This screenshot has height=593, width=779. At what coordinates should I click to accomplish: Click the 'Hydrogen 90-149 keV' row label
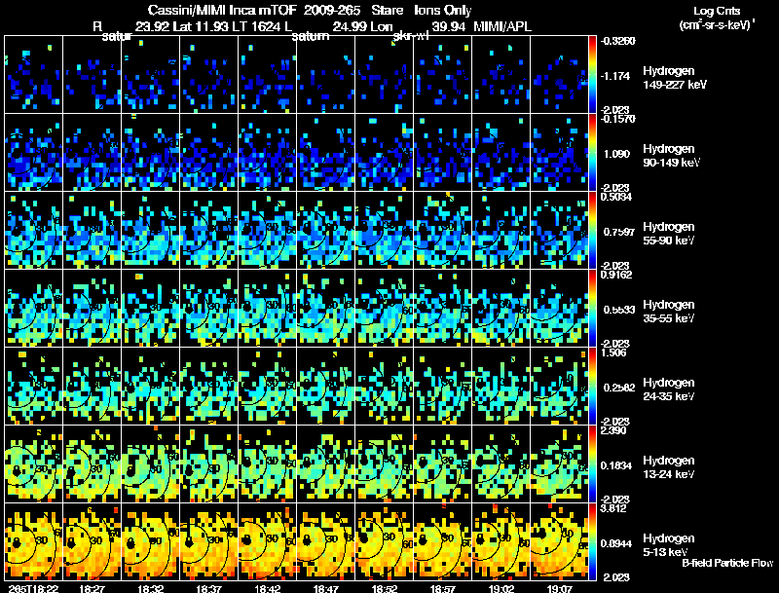coord(672,156)
